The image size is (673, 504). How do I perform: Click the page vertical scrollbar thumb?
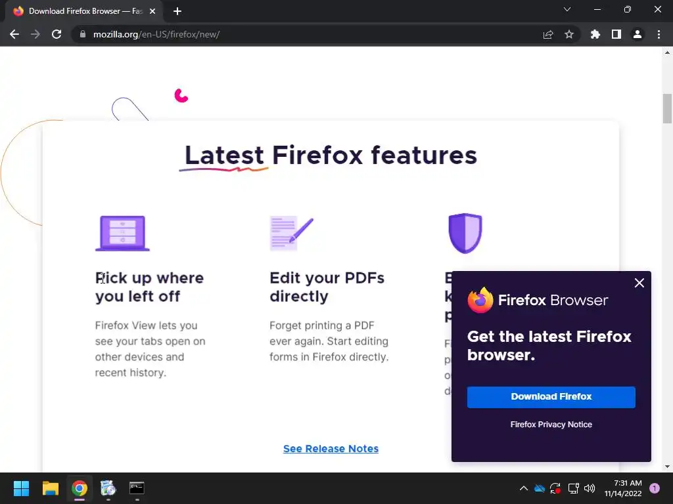[x=667, y=108]
